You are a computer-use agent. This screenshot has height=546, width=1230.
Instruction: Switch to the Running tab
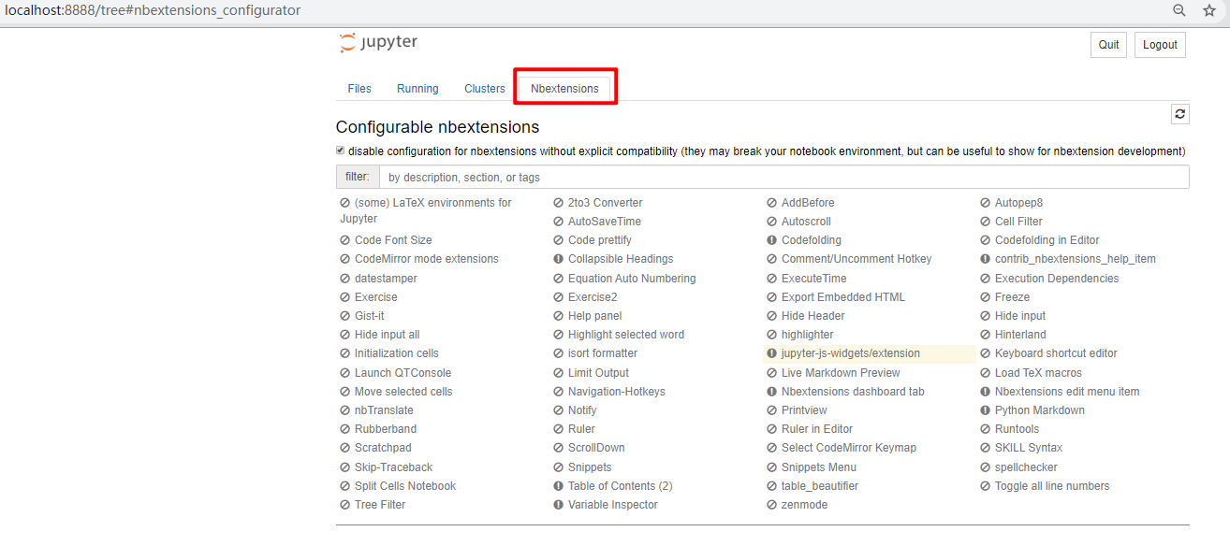click(417, 89)
